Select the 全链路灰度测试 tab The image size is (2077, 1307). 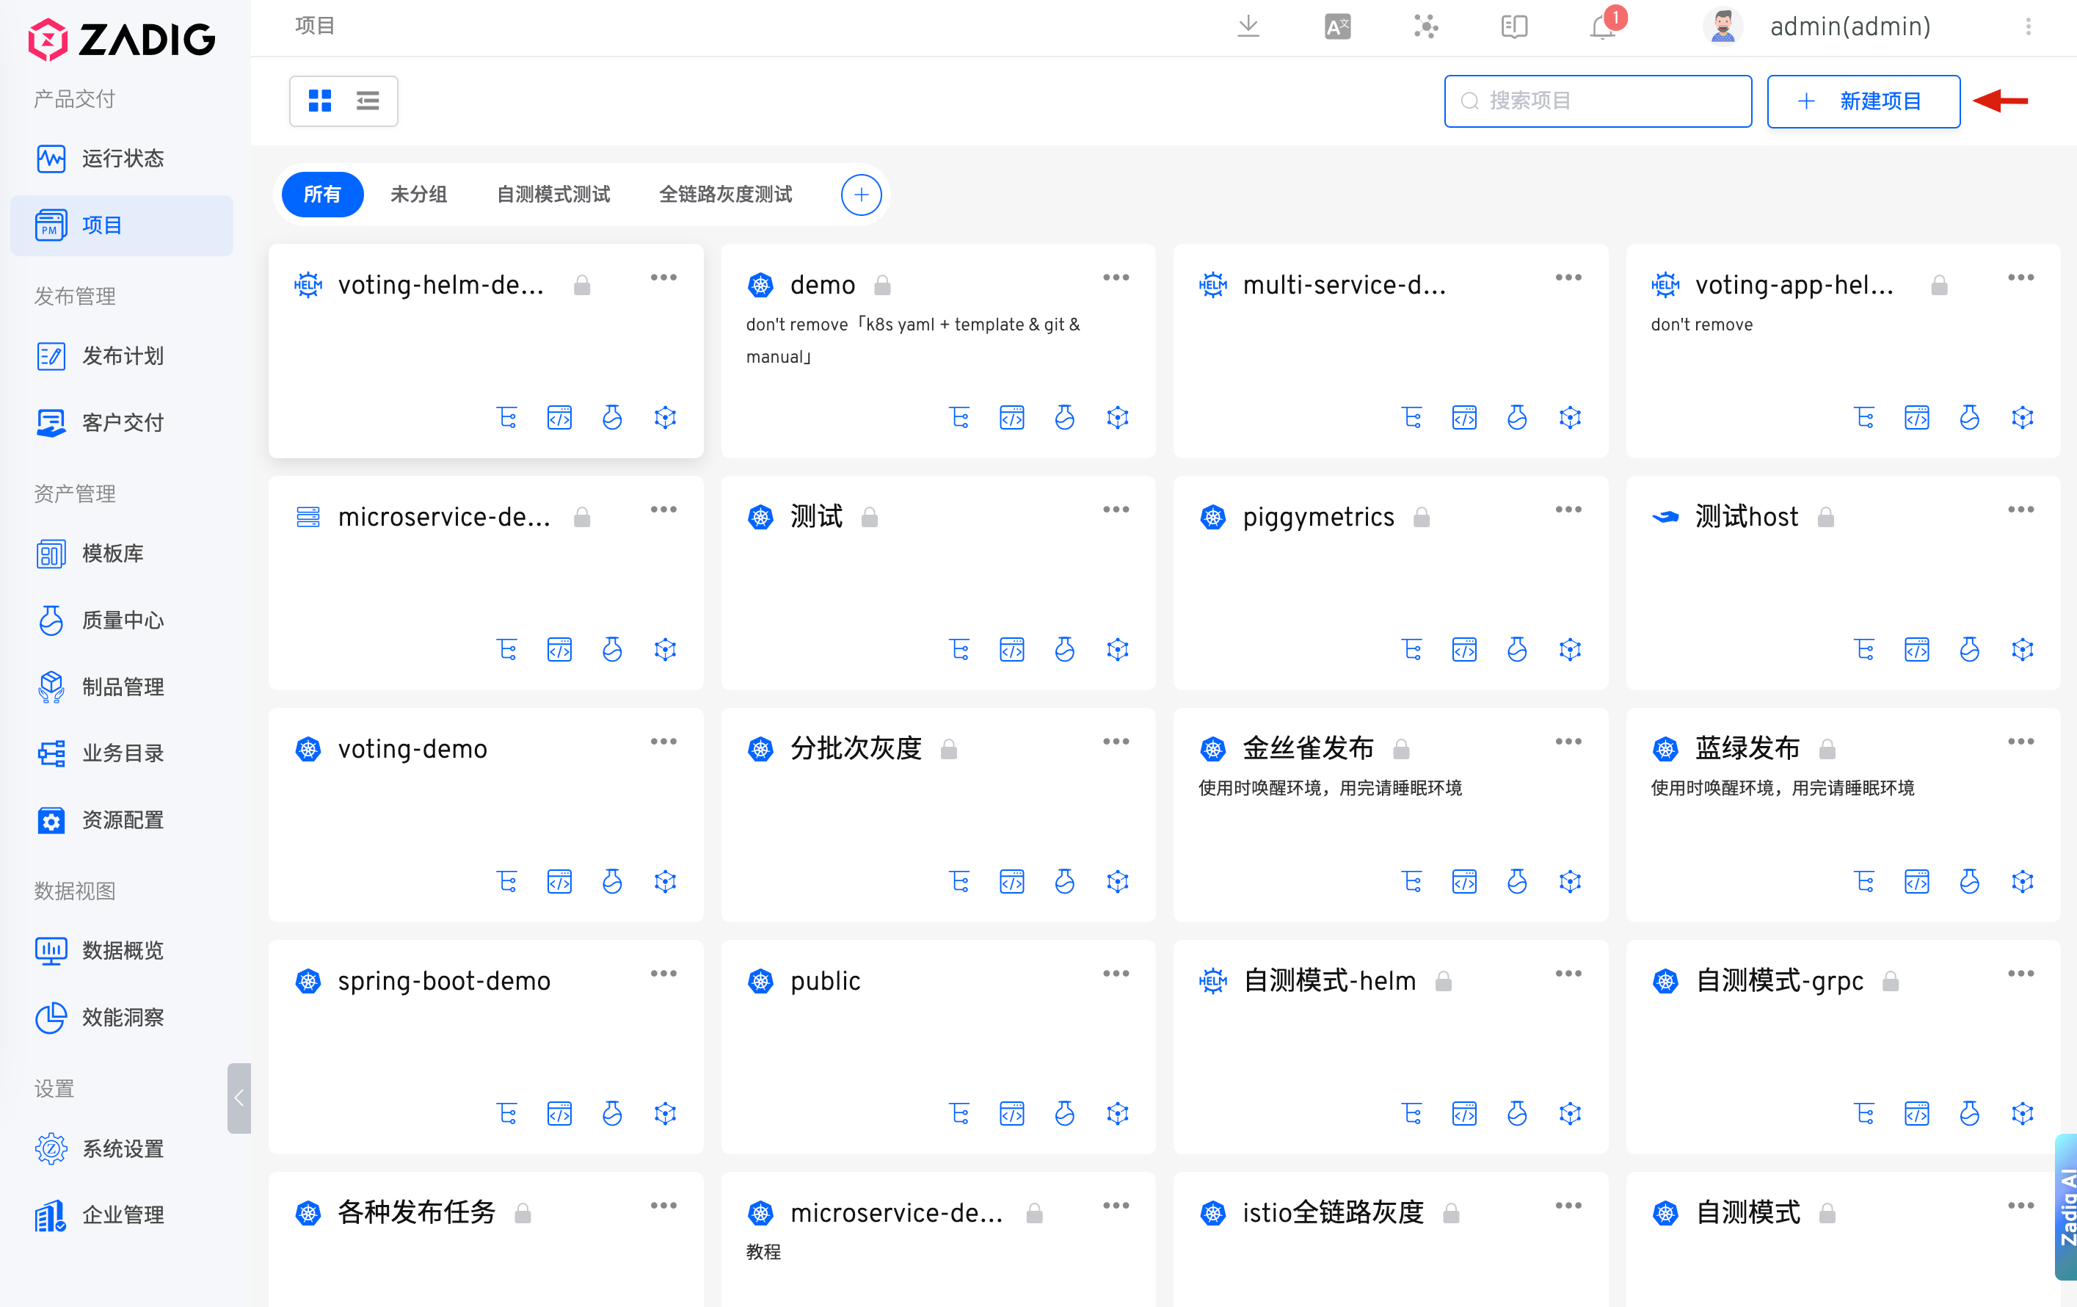pyautogui.click(x=725, y=194)
